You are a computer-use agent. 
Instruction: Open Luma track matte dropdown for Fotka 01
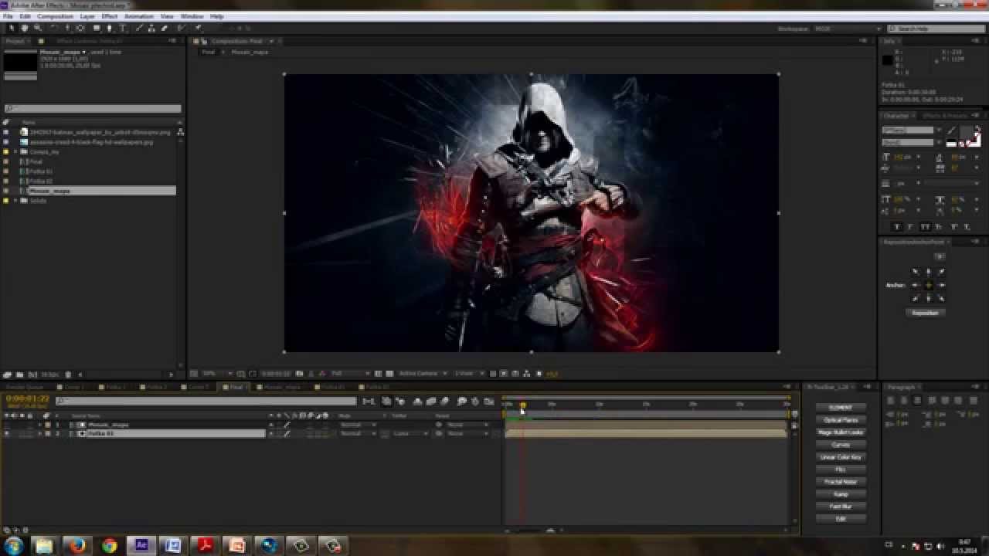(410, 434)
